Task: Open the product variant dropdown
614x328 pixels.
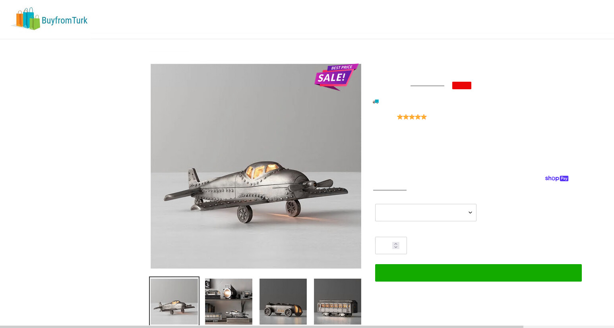Action: (x=426, y=213)
